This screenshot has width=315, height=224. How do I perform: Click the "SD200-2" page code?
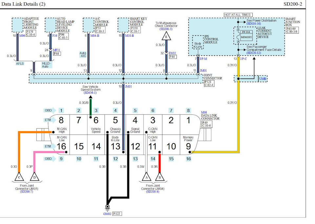(293, 4)
